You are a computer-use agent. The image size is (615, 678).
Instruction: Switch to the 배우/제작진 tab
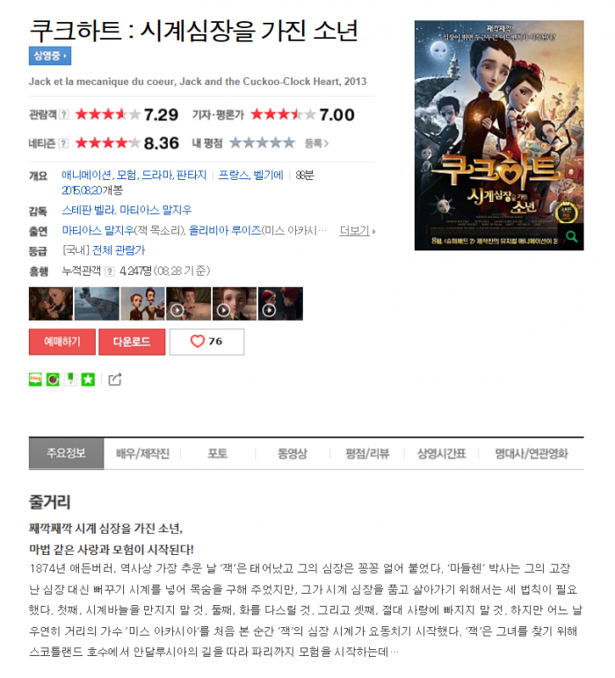coord(142,453)
